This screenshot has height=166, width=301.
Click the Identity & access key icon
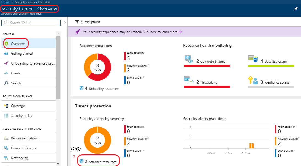[x=253, y=80]
